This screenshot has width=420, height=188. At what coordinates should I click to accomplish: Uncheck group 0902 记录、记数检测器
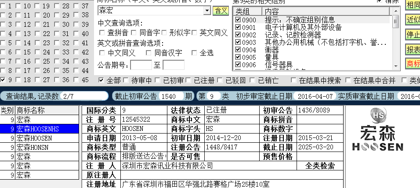point(238,35)
